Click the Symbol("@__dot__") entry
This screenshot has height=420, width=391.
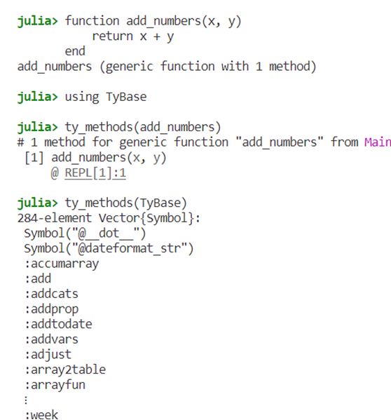85,233
